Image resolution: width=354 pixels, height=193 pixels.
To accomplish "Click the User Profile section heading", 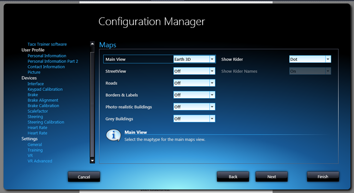I will click(x=33, y=50).
